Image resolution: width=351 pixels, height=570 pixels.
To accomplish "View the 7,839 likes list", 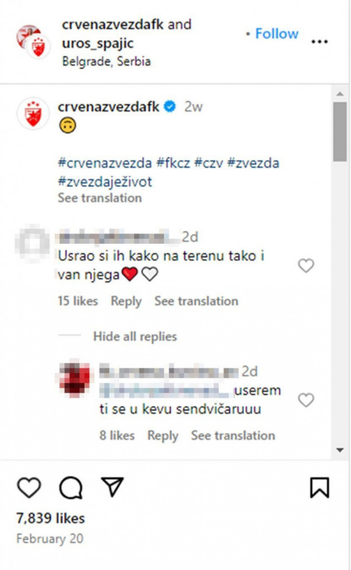I will [50, 518].
